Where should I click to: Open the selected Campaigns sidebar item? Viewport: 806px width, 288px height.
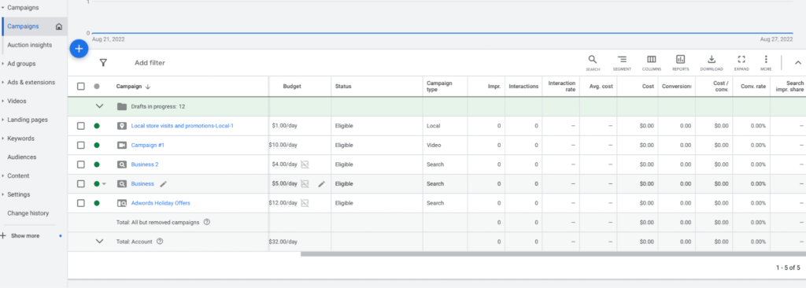tap(35, 27)
